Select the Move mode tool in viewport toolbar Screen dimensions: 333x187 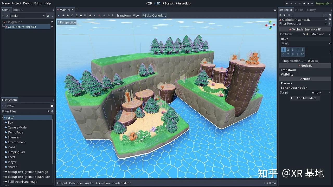tap(63, 16)
